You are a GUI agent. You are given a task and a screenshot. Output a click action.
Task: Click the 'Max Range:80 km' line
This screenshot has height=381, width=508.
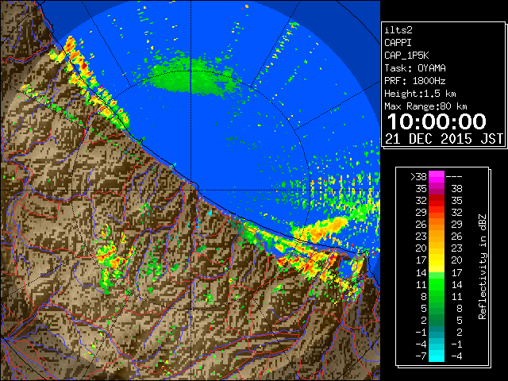[x=425, y=106]
